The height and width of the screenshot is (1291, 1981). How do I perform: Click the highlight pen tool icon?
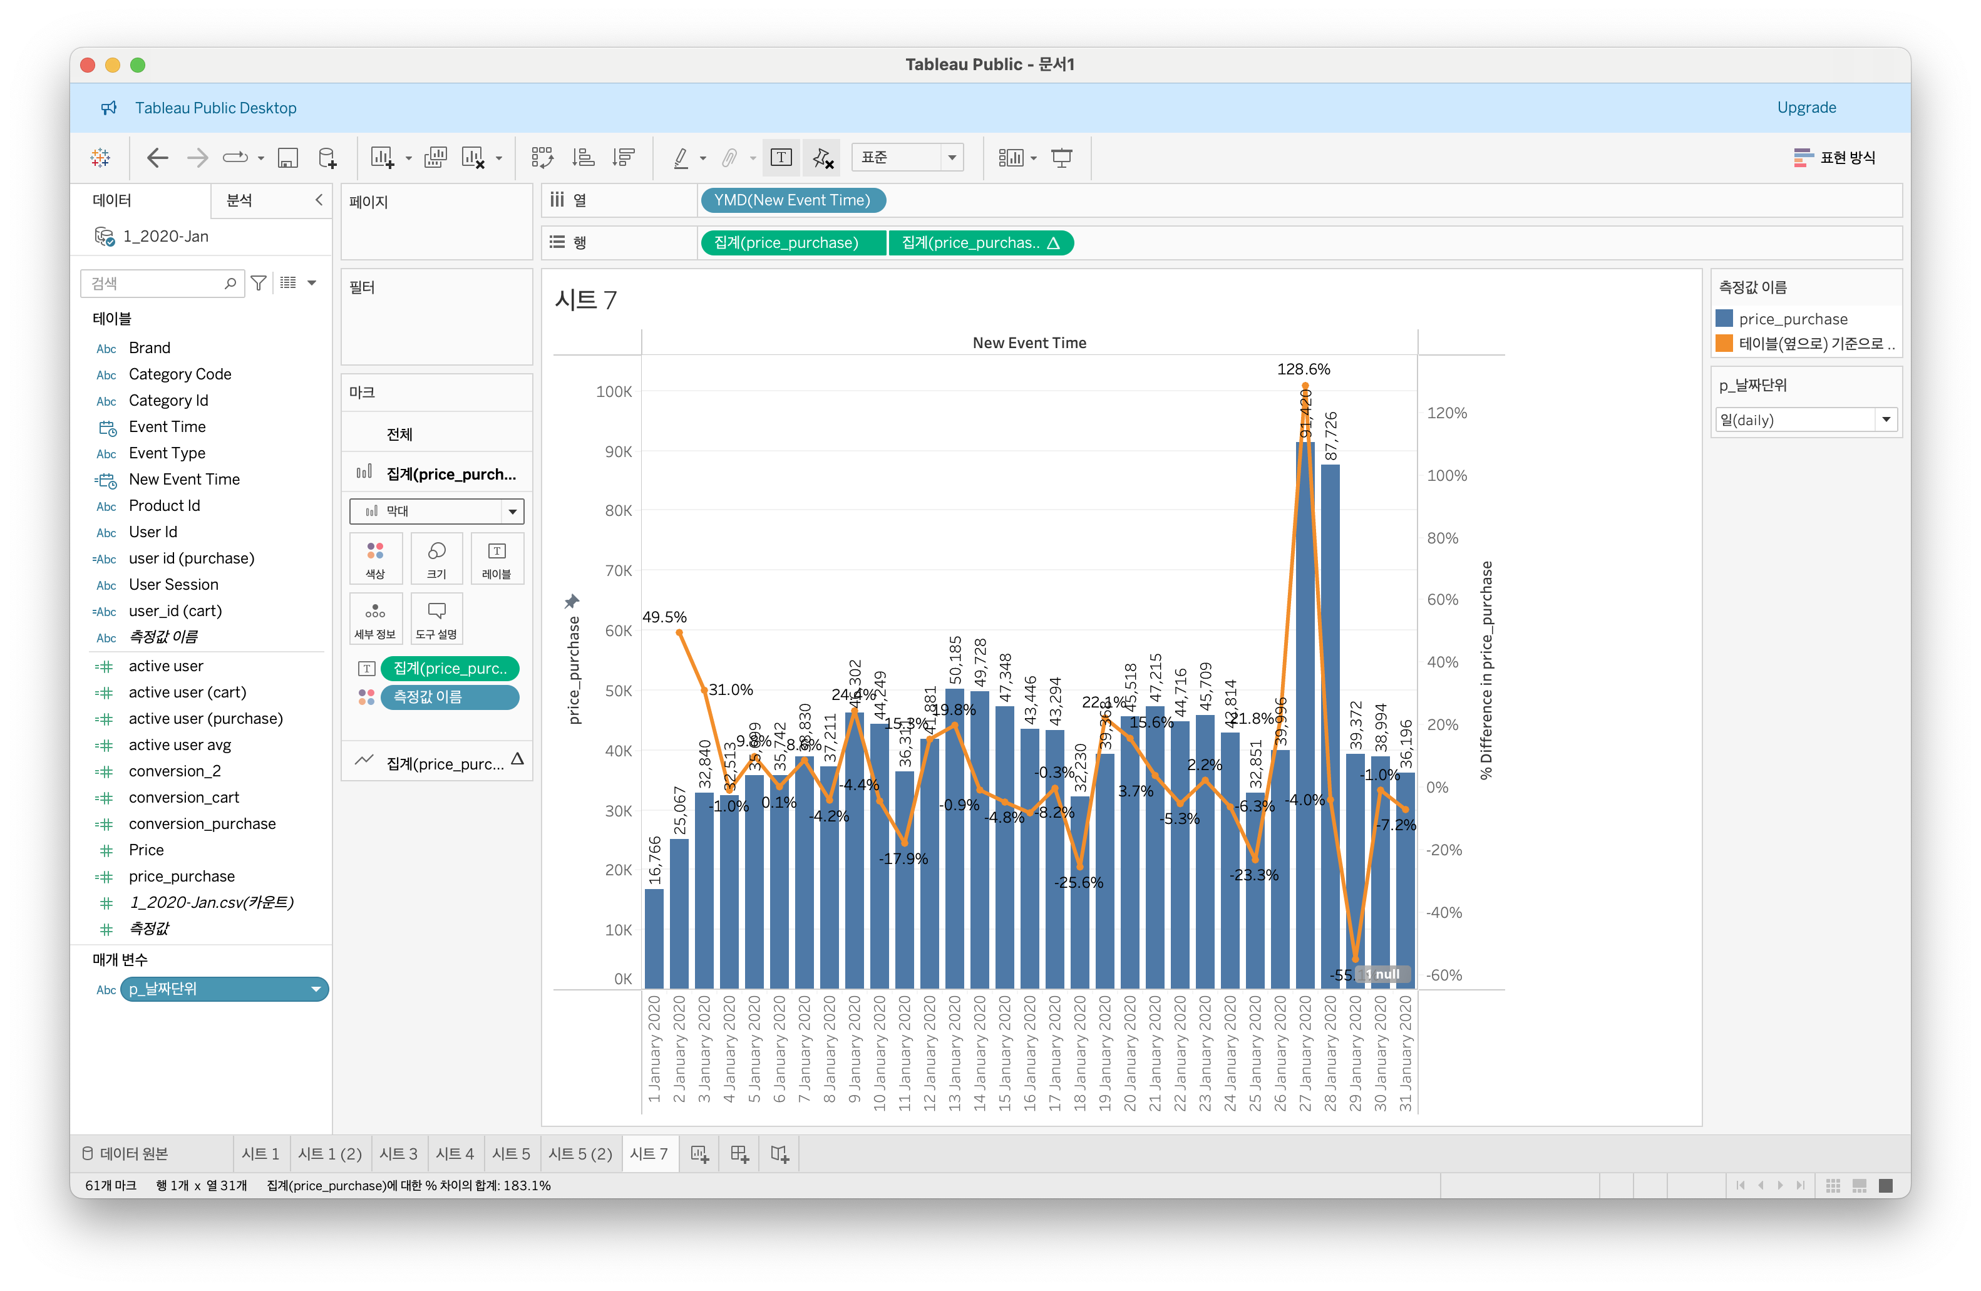[x=681, y=157]
